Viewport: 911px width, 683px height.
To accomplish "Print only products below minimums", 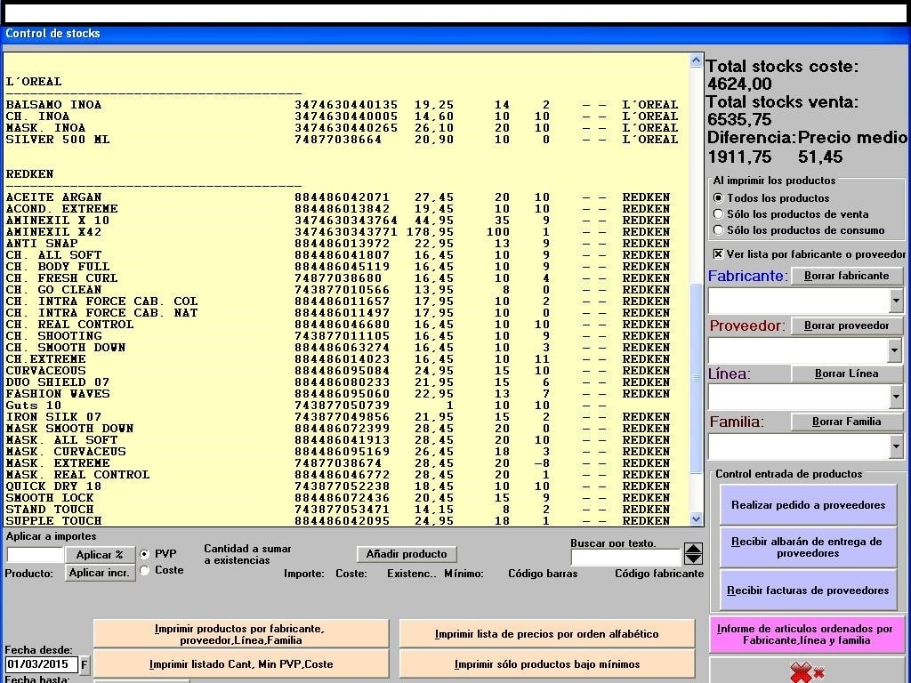I will click(x=547, y=663).
